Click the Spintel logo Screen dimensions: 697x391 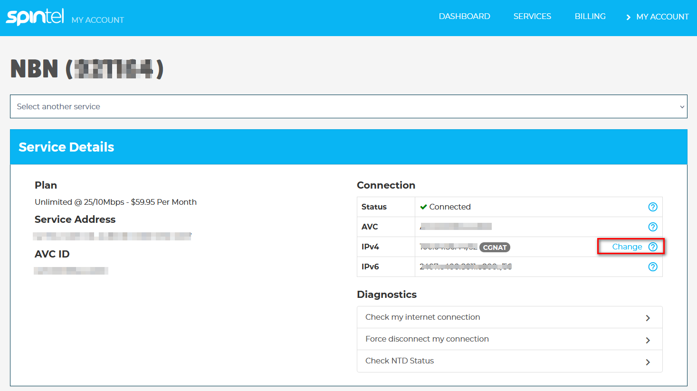point(35,17)
